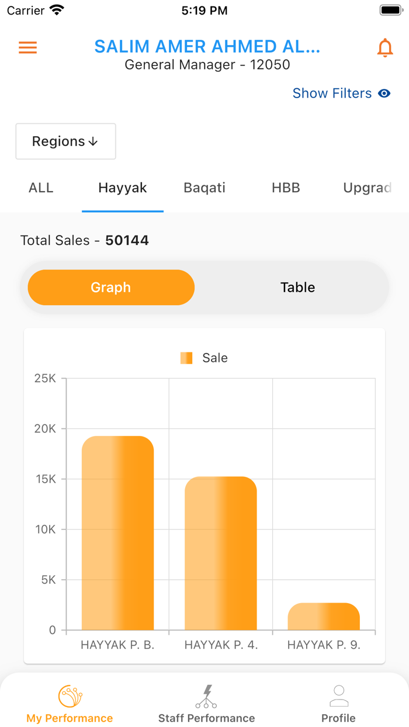Viewport: 409px width, 727px height.
Task: Tap the manager name SALIM AMER AHMED
Action: 206,46
